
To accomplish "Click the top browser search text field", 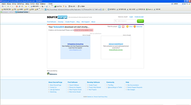I will click(110, 4).
